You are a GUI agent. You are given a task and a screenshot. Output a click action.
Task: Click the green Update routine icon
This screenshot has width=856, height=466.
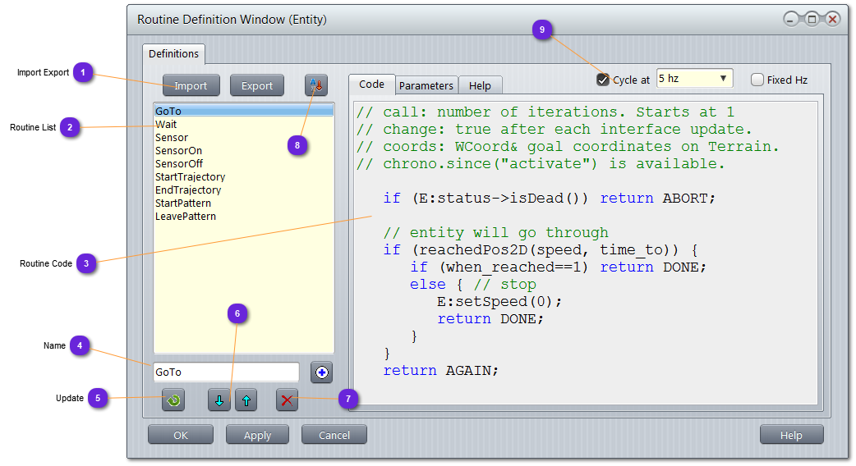(x=173, y=400)
